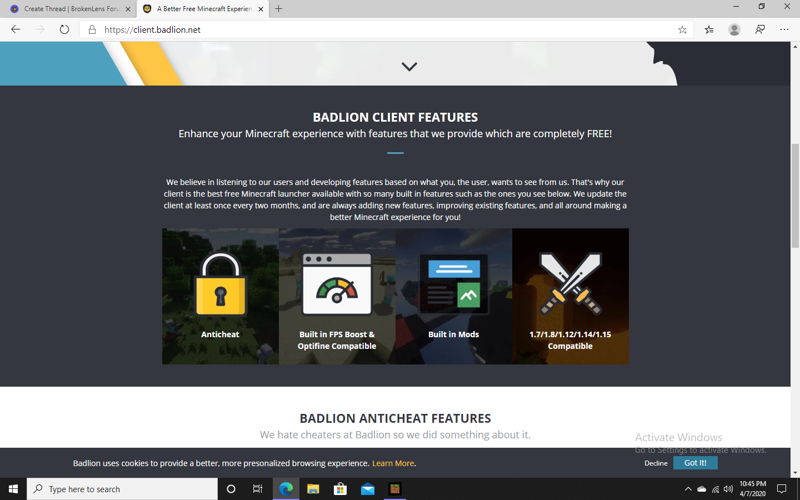Image resolution: width=800 pixels, height=500 pixels.
Task: Decline the cookie notice
Action: click(656, 463)
